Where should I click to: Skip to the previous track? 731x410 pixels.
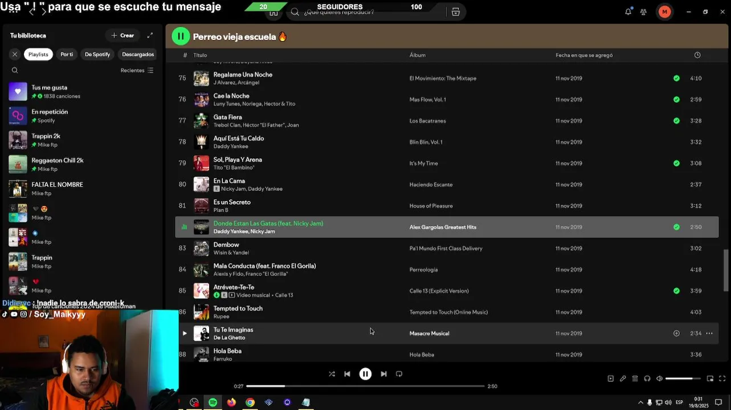point(347,374)
